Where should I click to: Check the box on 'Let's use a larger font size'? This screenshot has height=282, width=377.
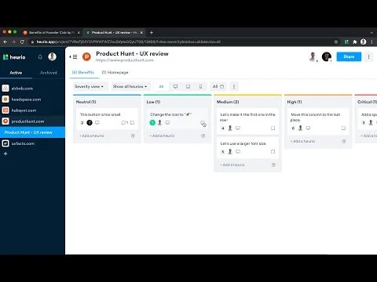click(273, 152)
